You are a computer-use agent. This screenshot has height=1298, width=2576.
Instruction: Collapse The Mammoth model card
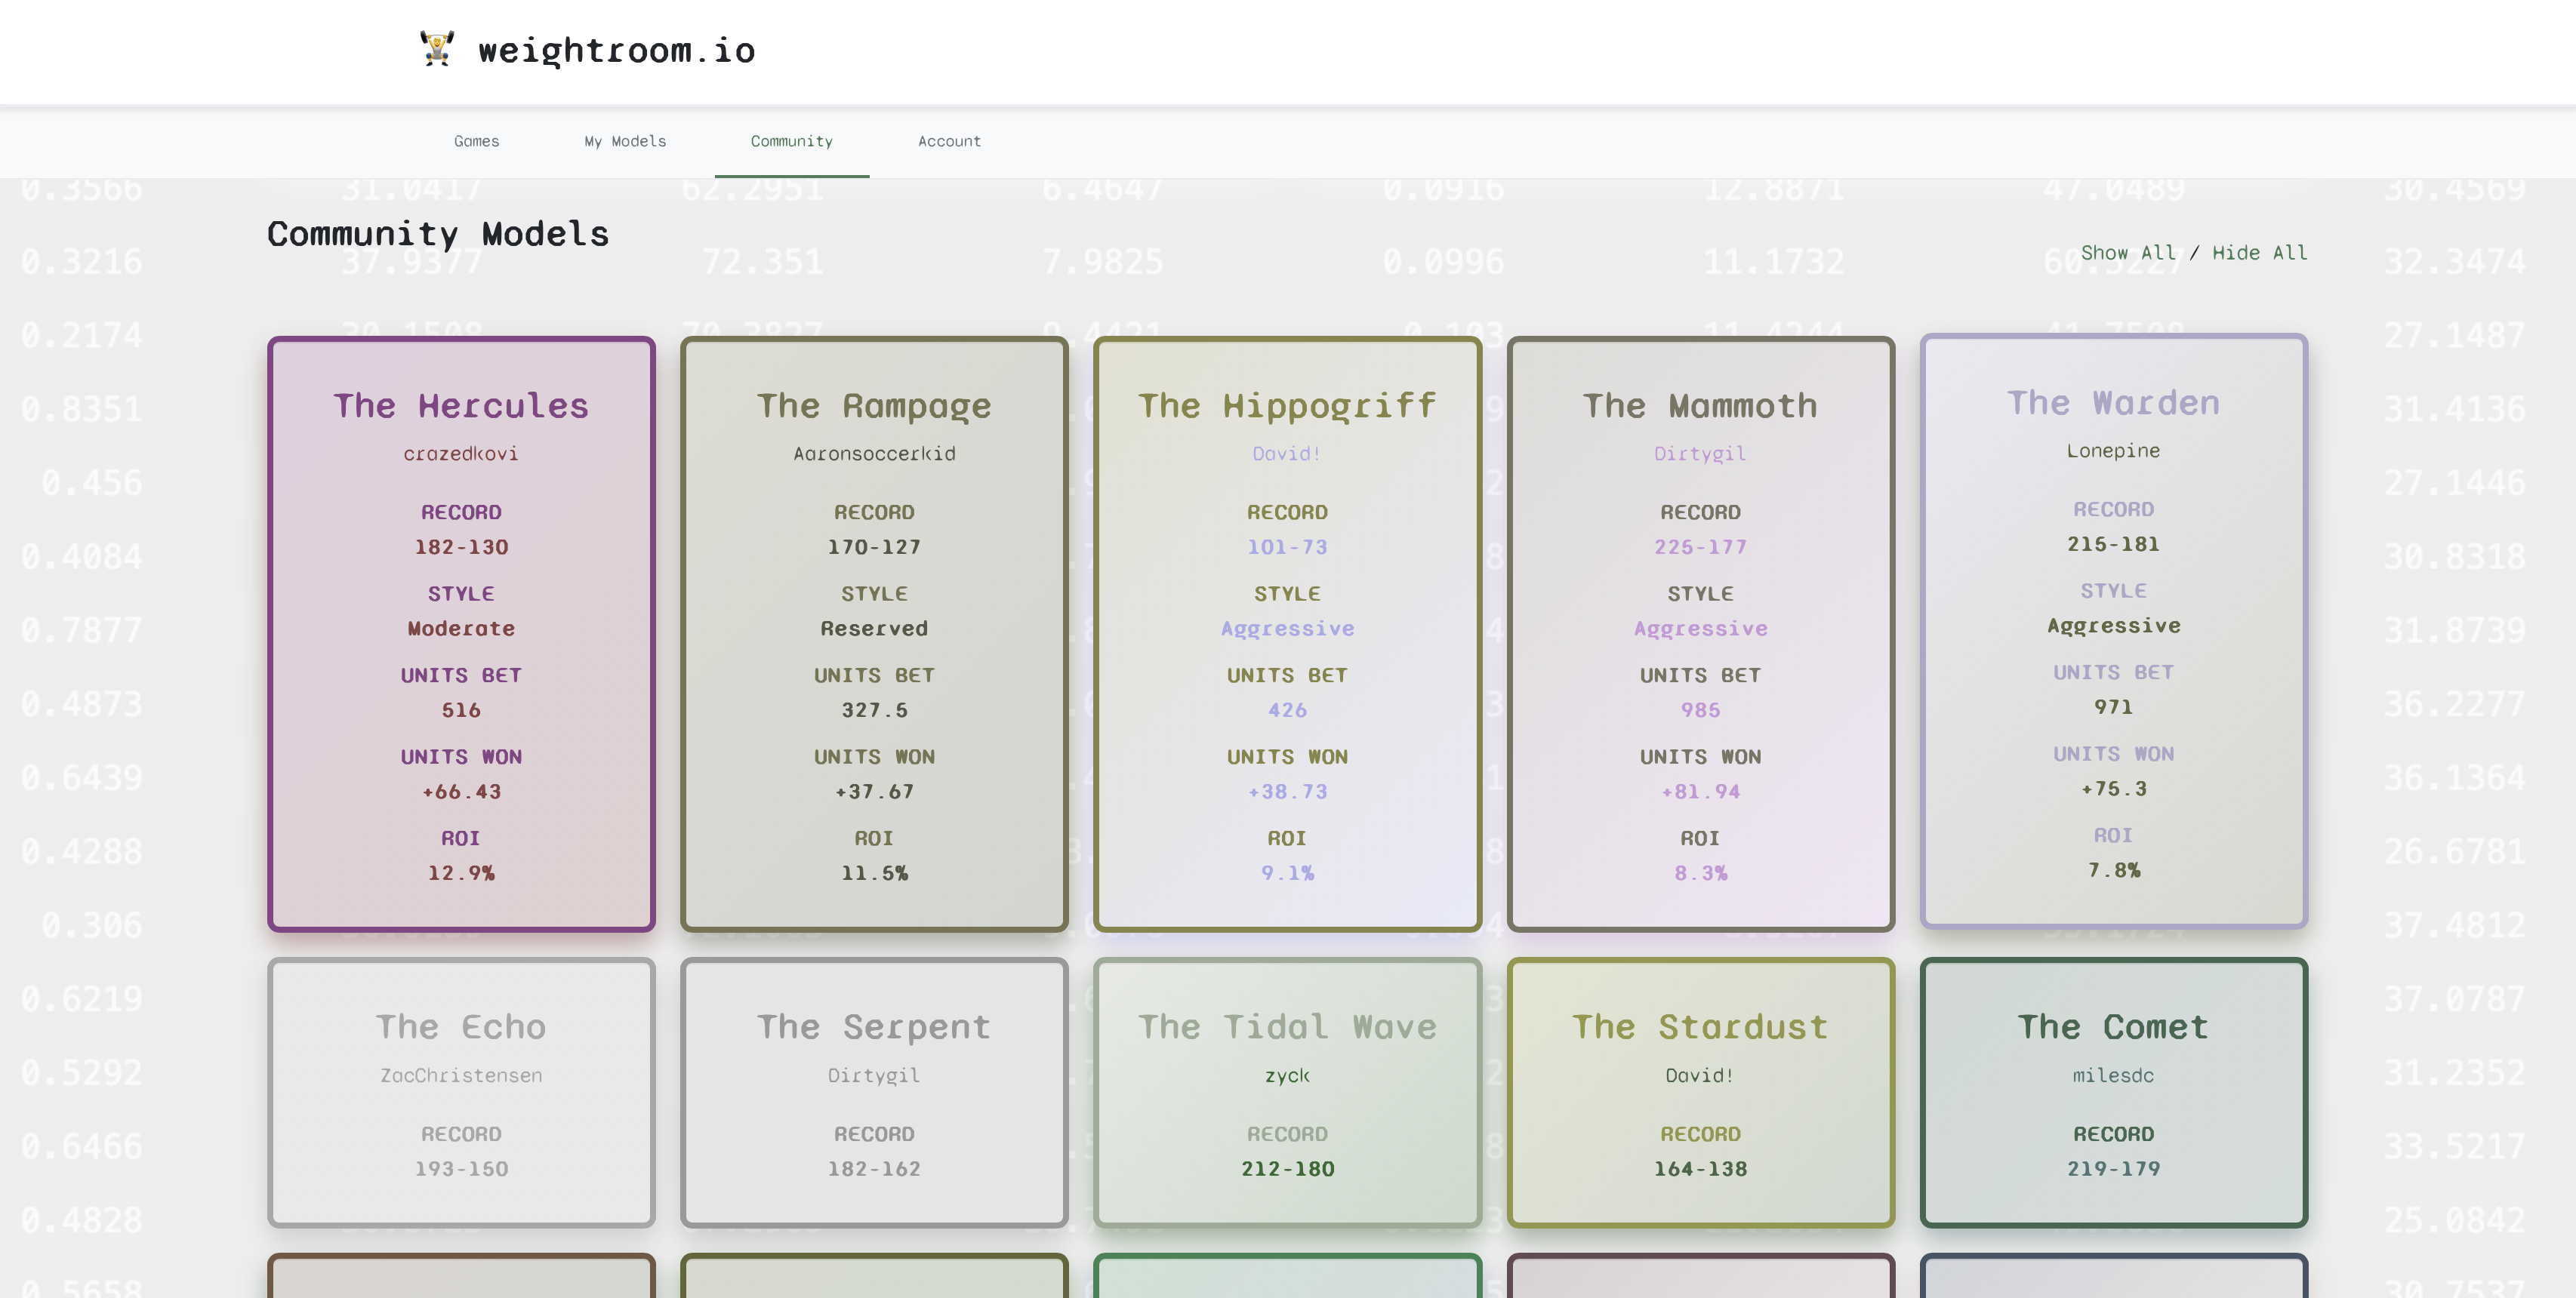pyautogui.click(x=1700, y=406)
